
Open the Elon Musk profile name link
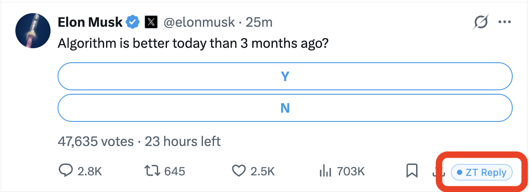point(90,22)
